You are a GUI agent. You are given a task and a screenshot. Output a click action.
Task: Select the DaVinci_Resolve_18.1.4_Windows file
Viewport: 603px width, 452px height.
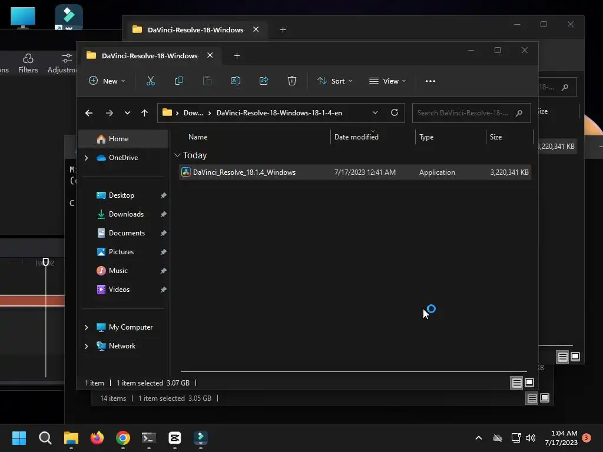click(354, 172)
